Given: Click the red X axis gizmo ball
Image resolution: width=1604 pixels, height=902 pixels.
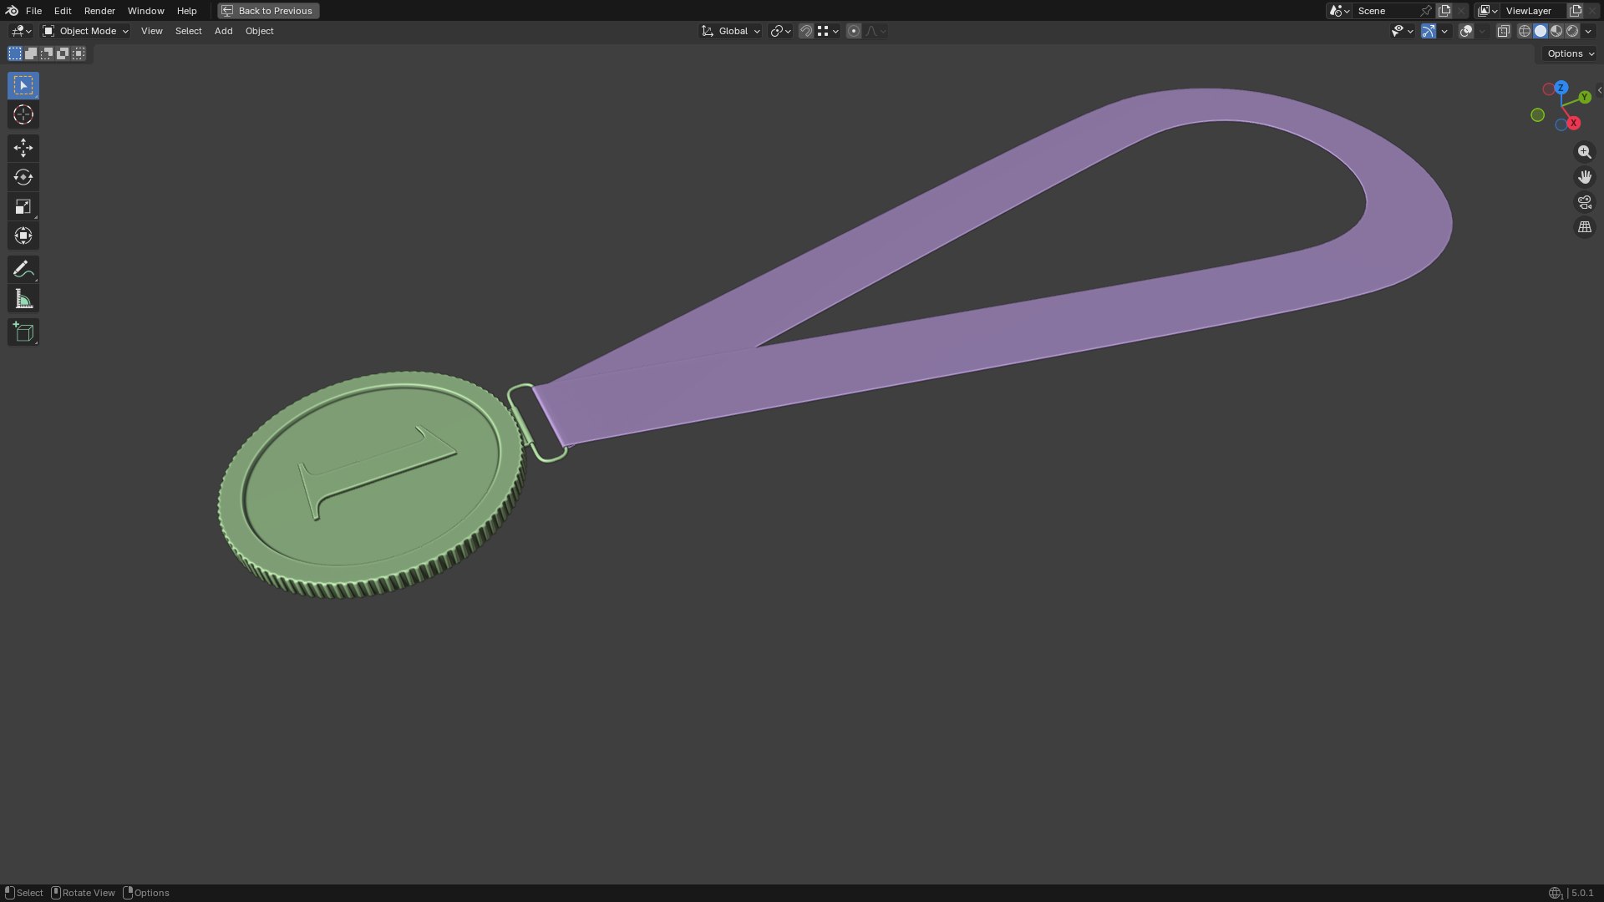Looking at the screenshot, I should [x=1573, y=123].
